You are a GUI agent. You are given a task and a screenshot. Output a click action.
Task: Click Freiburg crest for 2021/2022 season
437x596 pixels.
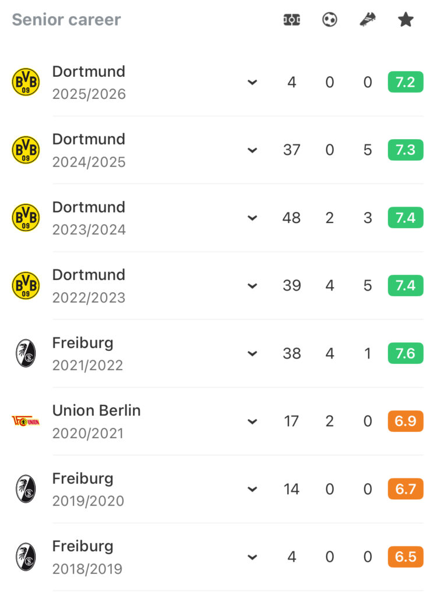coord(26,353)
